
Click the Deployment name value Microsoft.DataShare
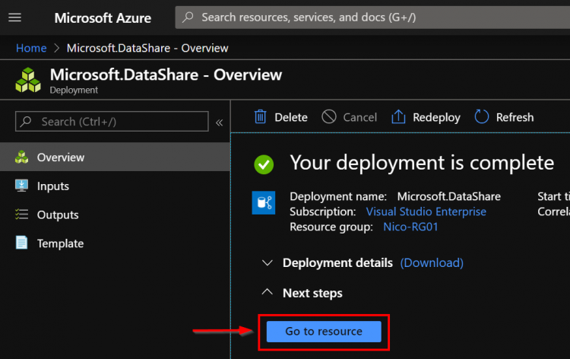click(x=449, y=196)
